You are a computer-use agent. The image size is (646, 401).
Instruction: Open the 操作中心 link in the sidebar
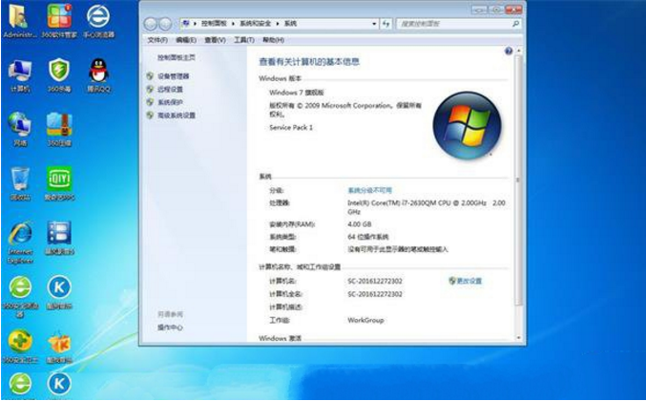pyautogui.click(x=170, y=327)
